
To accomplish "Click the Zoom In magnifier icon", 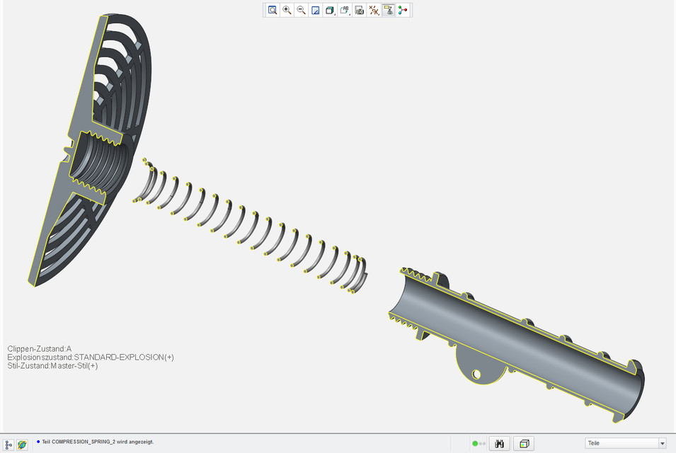I will pos(287,10).
